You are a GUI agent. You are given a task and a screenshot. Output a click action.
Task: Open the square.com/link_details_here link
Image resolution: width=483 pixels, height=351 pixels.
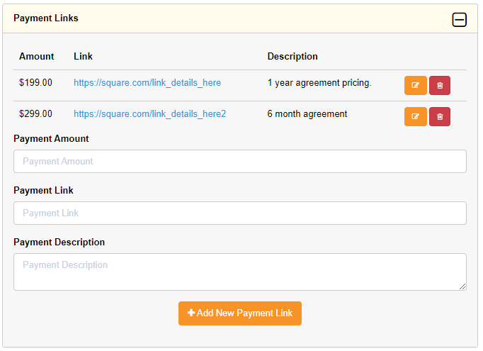click(x=147, y=83)
